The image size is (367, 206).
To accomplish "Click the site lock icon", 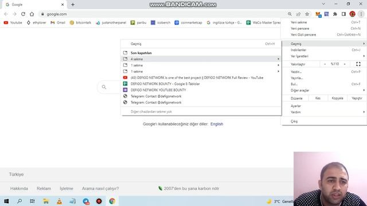I will point(42,14).
